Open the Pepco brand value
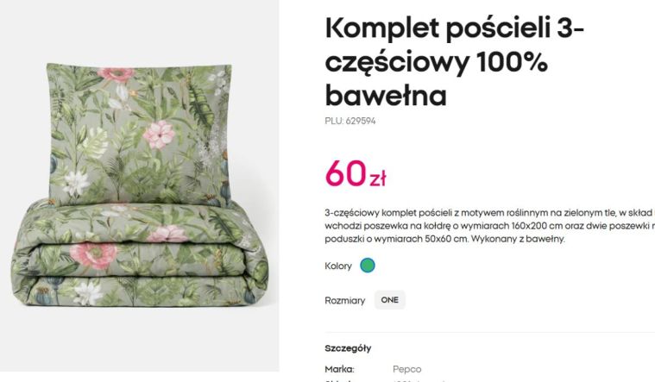655x382 pixels. pyautogui.click(x=407, y=369)
